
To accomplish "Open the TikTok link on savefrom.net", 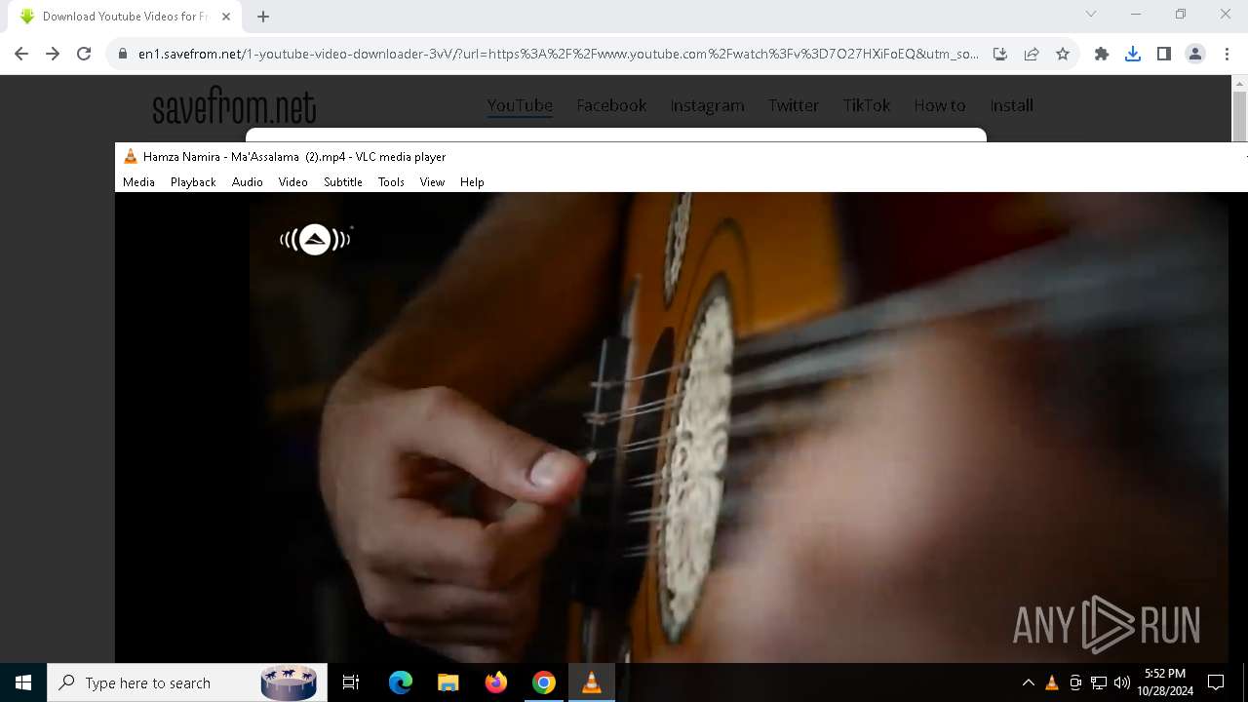I will click(867, 105).
